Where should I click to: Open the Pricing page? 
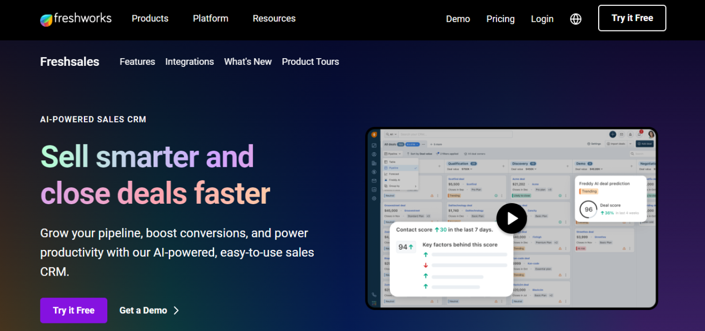(x=500, y=19)
